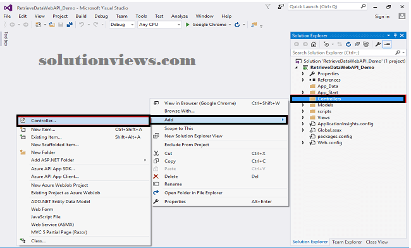The width and height of the screenshot is (411, 248).
Task: Expand the Properties node in Solution Explorer
Action: [303, 73]
